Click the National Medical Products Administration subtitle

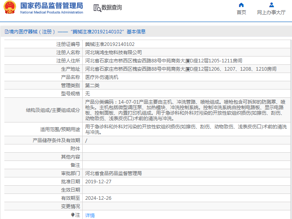coord(52,13)
